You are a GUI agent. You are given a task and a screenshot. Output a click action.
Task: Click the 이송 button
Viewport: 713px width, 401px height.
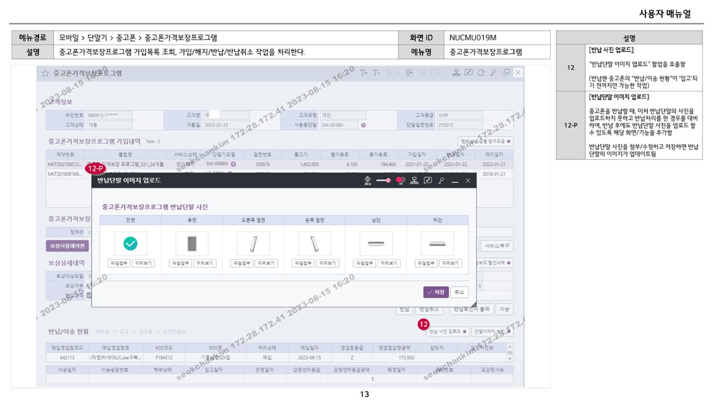[x=505, y=309]
